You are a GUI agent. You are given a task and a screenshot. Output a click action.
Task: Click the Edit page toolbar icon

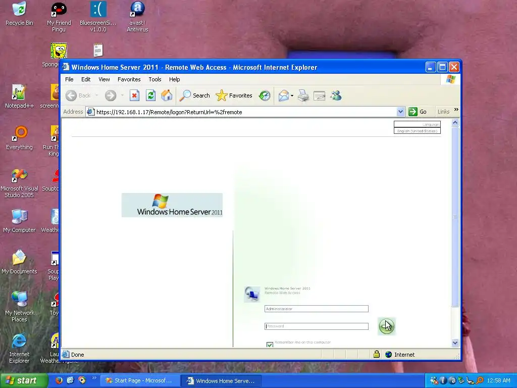coord(319,95)
